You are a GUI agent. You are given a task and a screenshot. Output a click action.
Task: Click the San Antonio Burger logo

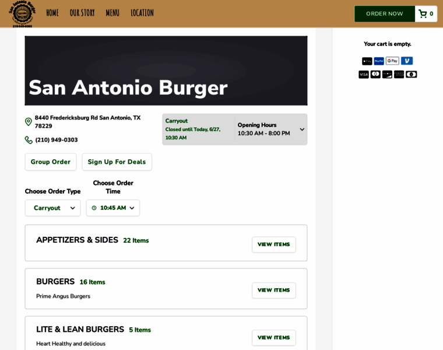22,13
